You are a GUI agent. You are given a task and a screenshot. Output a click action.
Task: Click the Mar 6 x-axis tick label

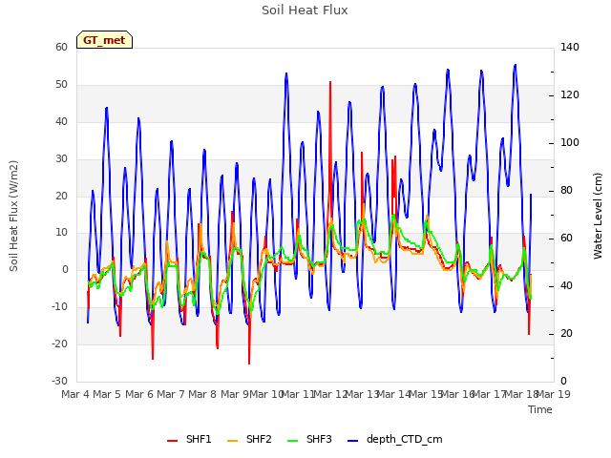pos(139,394)
